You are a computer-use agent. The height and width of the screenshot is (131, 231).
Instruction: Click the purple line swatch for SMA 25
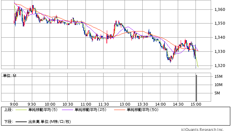[67, 110]
